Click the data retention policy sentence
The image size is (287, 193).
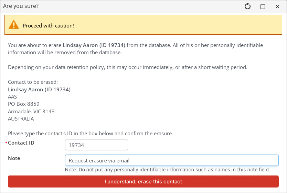coord(128,67)
